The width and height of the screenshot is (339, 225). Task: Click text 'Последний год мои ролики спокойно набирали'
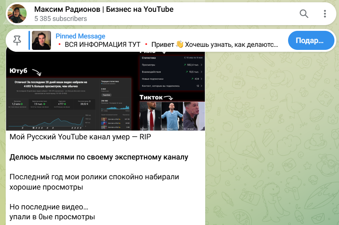94,177
